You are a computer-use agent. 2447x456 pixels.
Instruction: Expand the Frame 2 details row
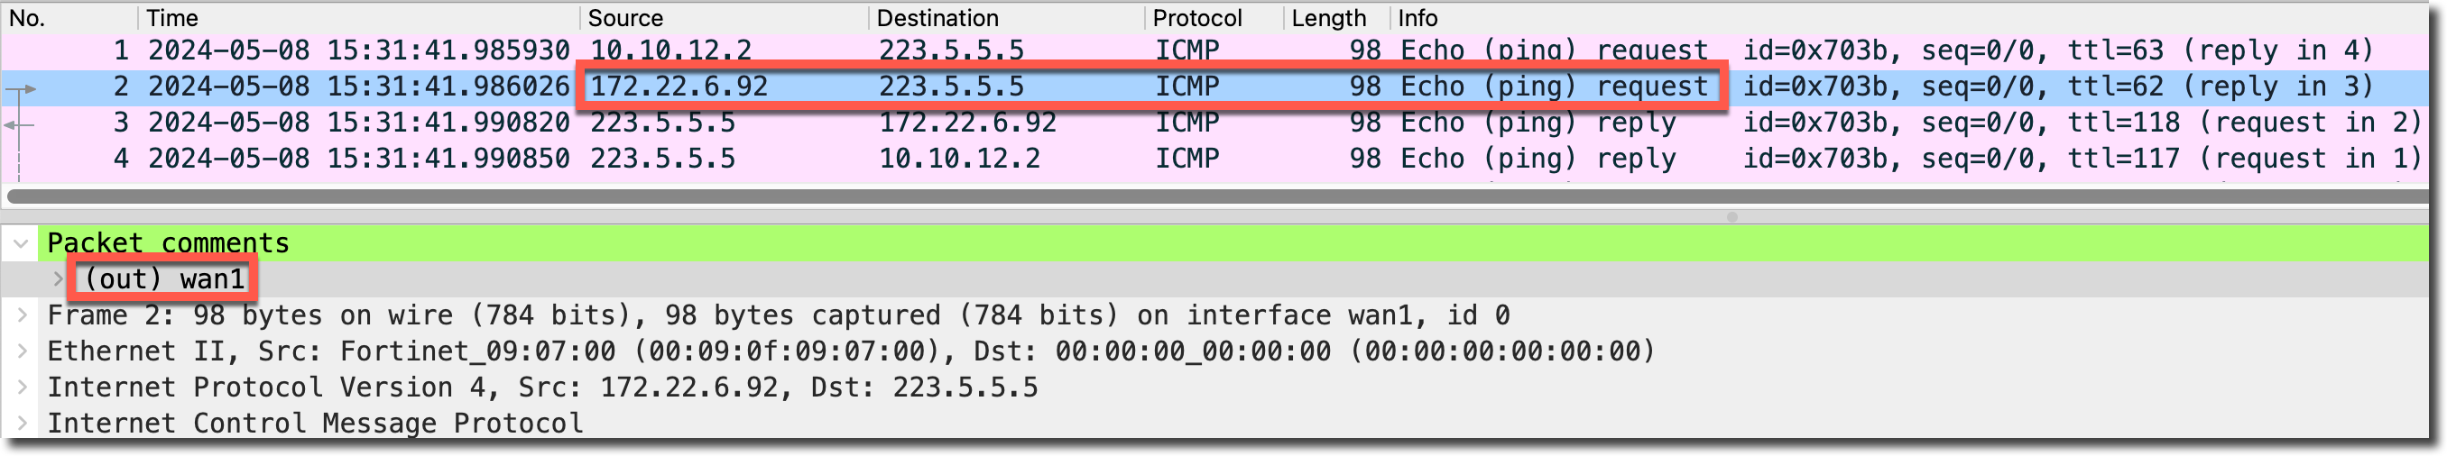22,315
